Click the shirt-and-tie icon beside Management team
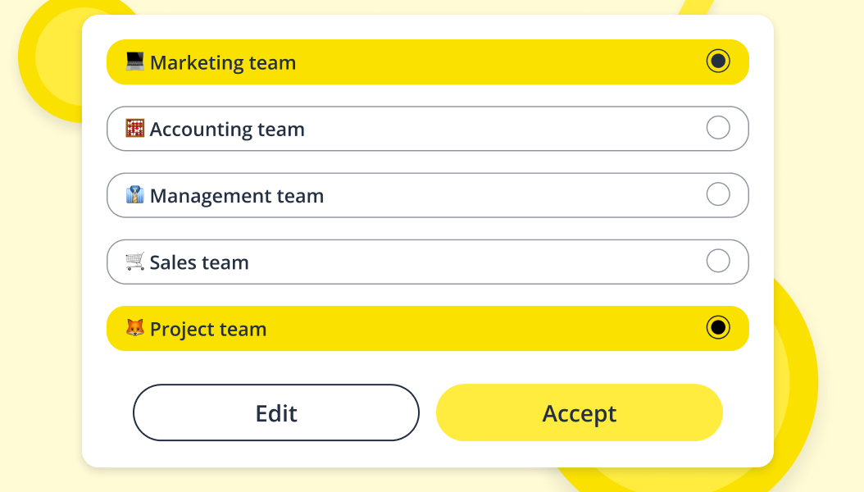Image resolution: width=864 pixels, height=492 pixels. [135, 194]
